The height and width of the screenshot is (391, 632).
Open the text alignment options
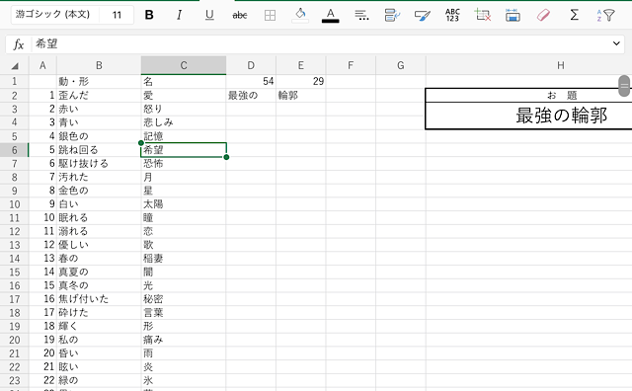coord(361,16)
